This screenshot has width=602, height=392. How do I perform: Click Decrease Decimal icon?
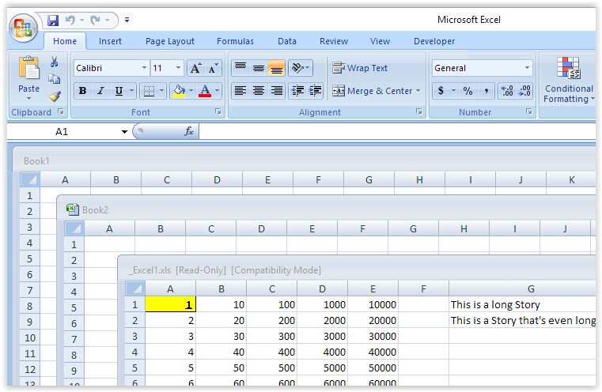tap(524, 91)
